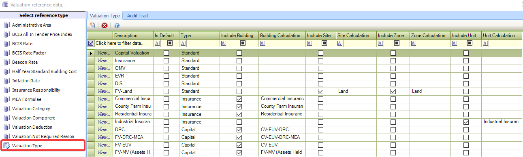Image resolution: width=523 pixels, height=157 pixels.
Task: Click filter row editor icon
Action: [x=91, y=43]
